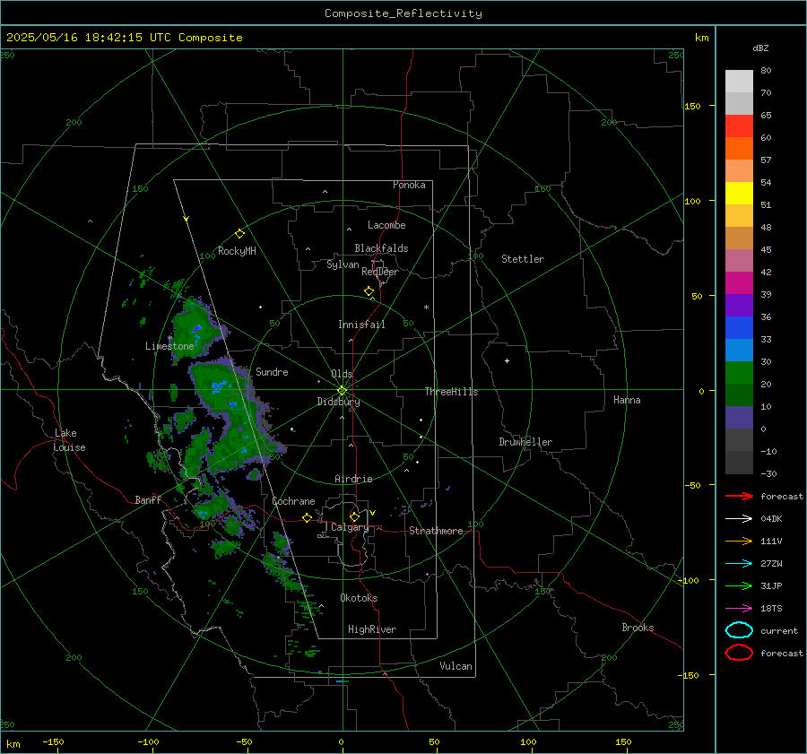Viewport: 807px width, 754px height.
Task: Click the Cochrane label
Action: pos(293,501)
